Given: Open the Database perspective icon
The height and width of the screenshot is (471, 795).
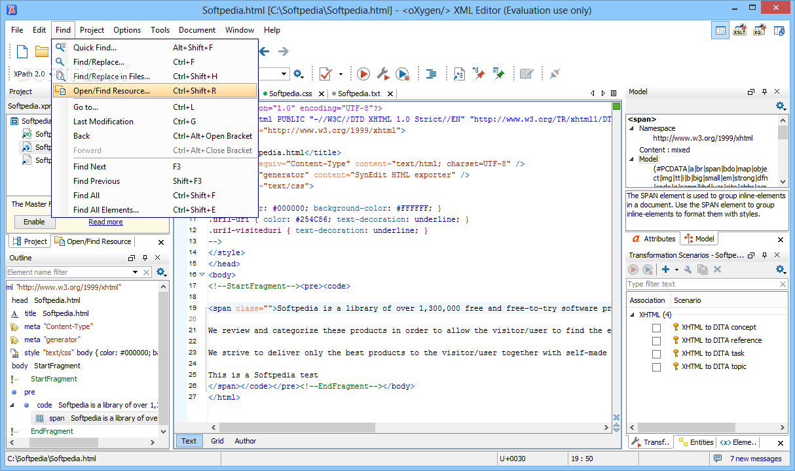Looking at the screenshot, I should [779, 30].
